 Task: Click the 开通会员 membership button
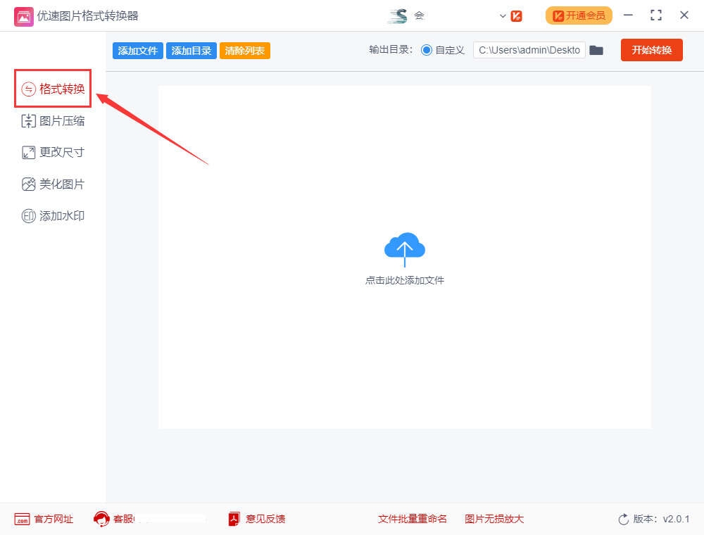(579, 15)
